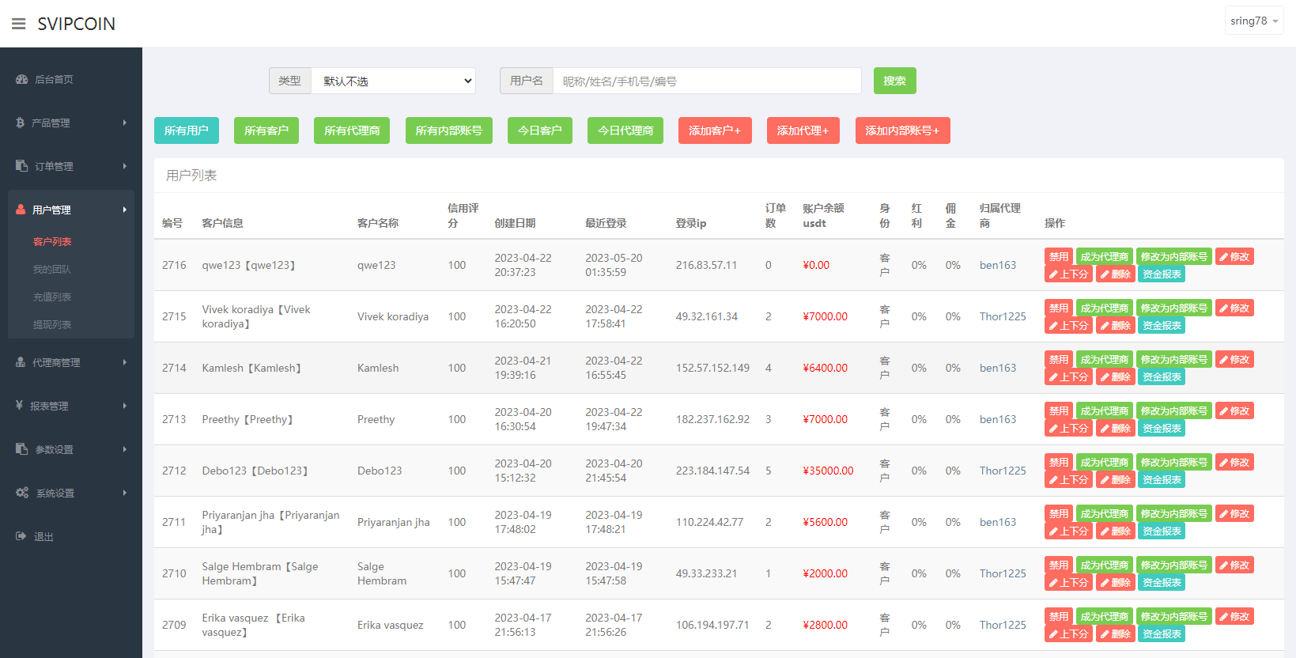Screen dimensions: 1296x658
Task: Click the bitcoin icon for 产品管理
Action: tap(21, 123)
